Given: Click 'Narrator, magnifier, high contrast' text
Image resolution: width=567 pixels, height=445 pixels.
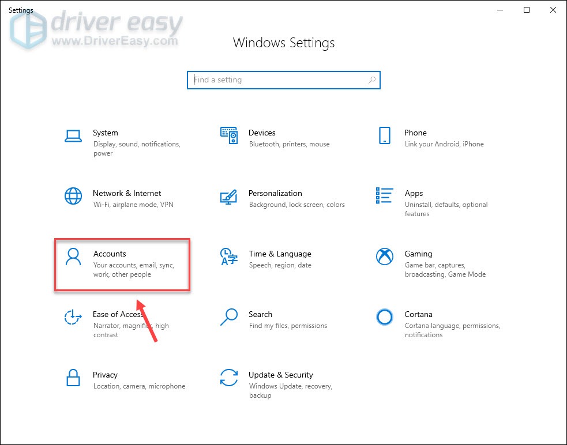Looking at the screenshot, I should point(131,330).
